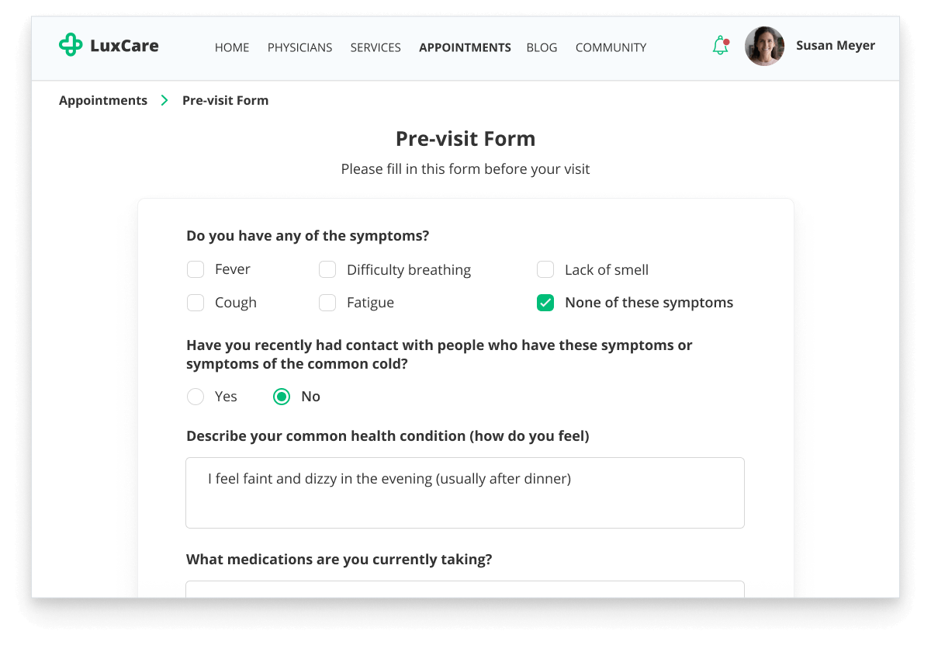Screen dimensions: 931x645
Task: Open the notifications bell
Action: coord(721,46)
